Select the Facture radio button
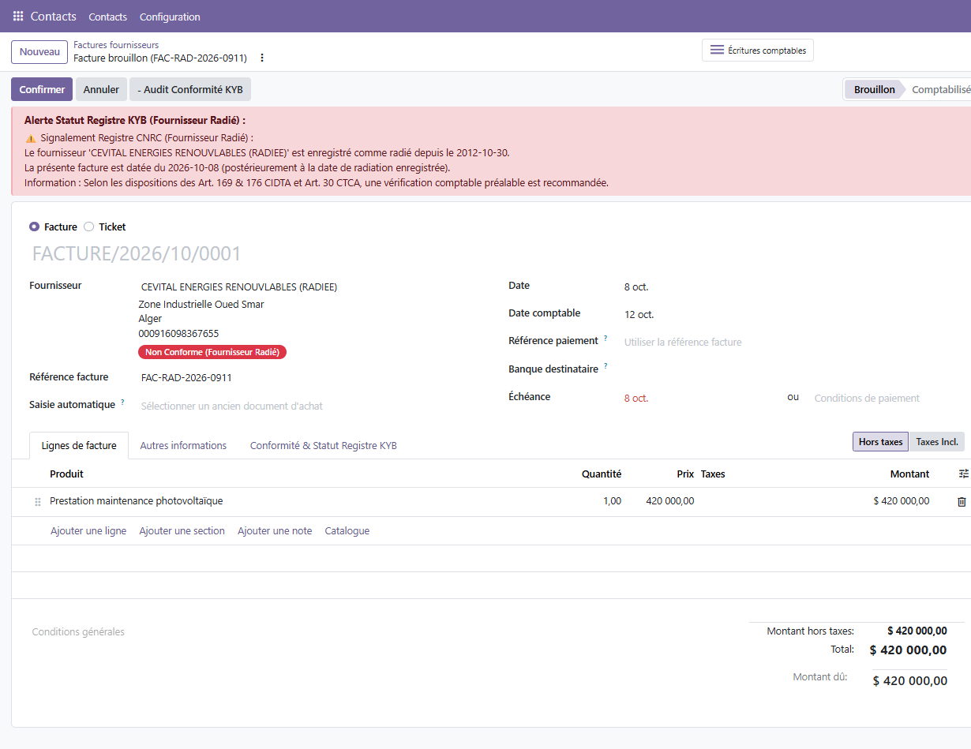 click(34, 227)
